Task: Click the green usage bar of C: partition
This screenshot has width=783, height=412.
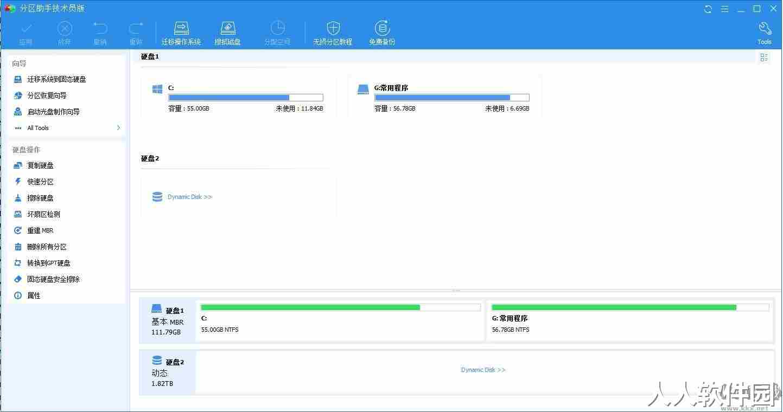Action: pyautogui.click(x=341, y=307)
